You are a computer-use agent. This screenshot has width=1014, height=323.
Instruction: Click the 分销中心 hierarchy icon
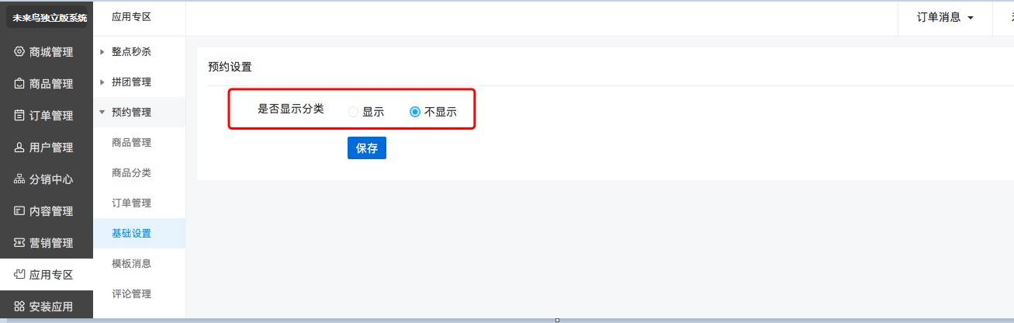20,179
